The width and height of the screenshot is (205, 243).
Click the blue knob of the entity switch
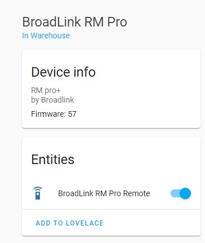185,193
